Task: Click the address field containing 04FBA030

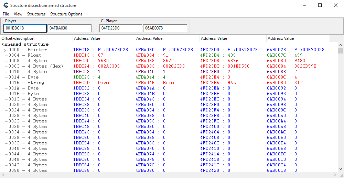Action: pyautogui.click(x=69, y=28)
